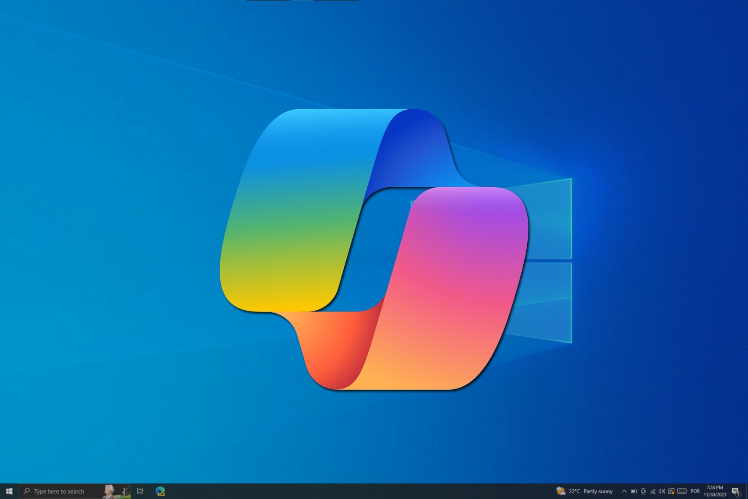Image resolution: width=748 pixels, height=499 pixels.
Task: Click the battery status icon
Action: click(x=634, y=491)
